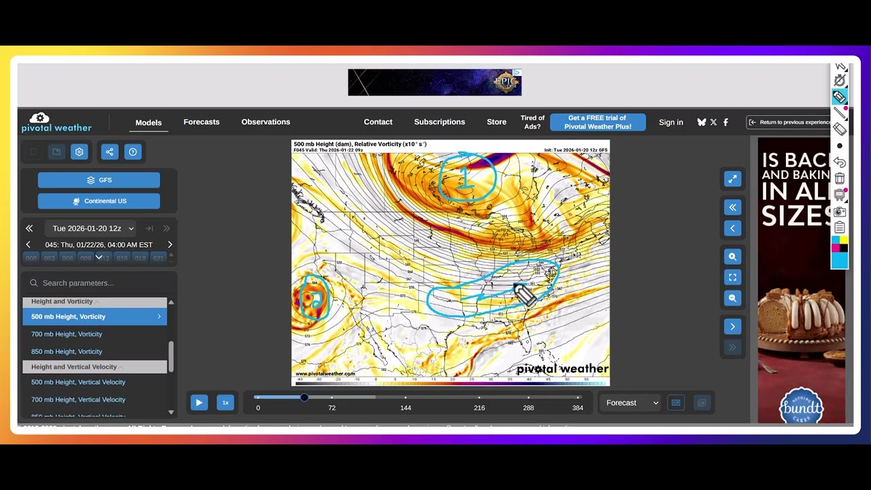Click the folder icon in left panel
This screenshot has height=490, width=871.
[x=56, y=152]
